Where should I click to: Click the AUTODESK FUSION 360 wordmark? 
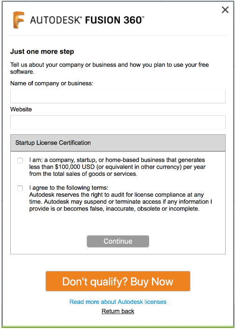(87, 20)
